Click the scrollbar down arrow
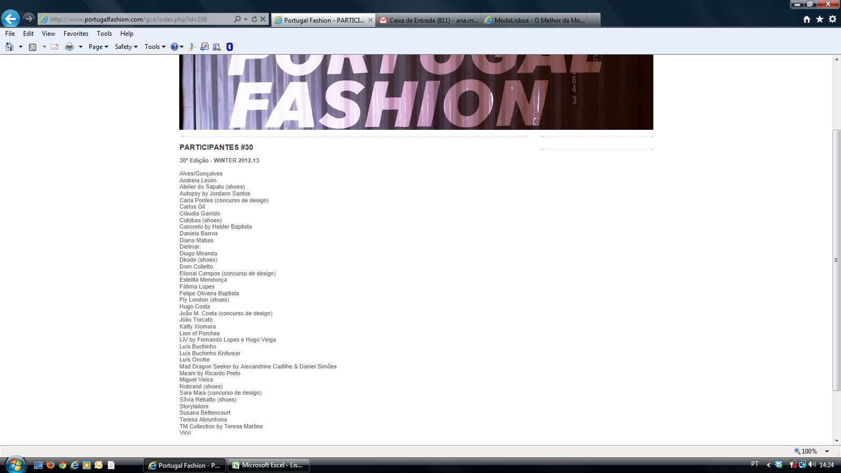The image size is (841, 473). [x=836, y=441]
